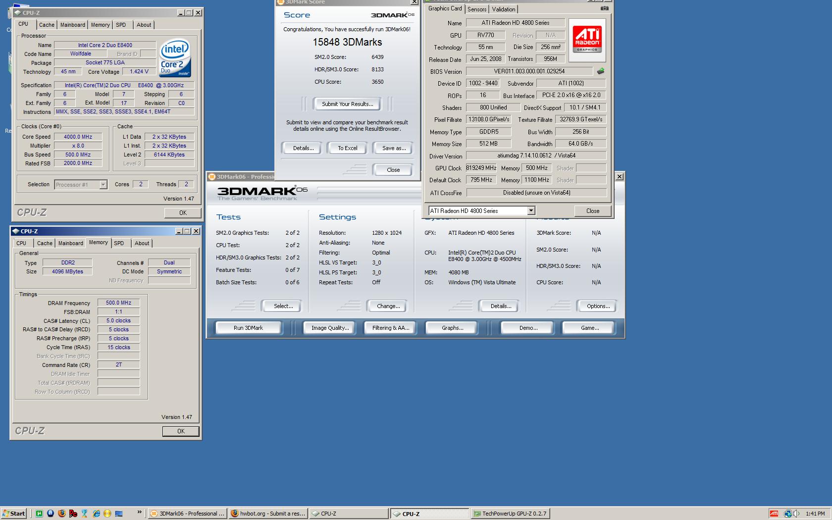Viewport: 832px width, 520px height.
Task: Click the blue globe quick launch icon
Action: point(50,514)
